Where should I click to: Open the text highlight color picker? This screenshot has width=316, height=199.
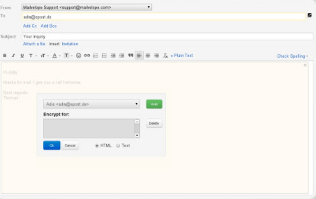(68, 56)
